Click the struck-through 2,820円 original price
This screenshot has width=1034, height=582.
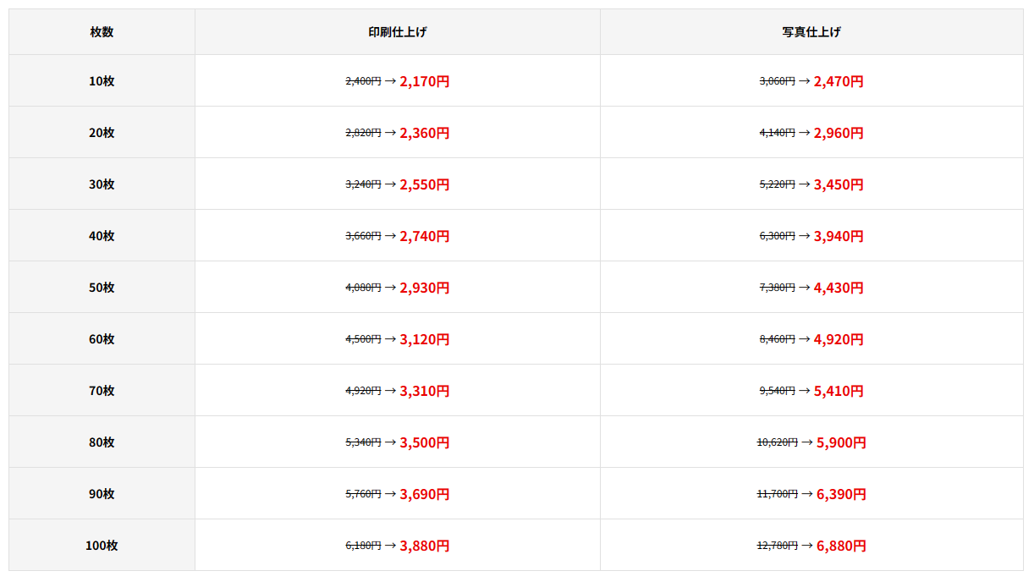(363, 133)
